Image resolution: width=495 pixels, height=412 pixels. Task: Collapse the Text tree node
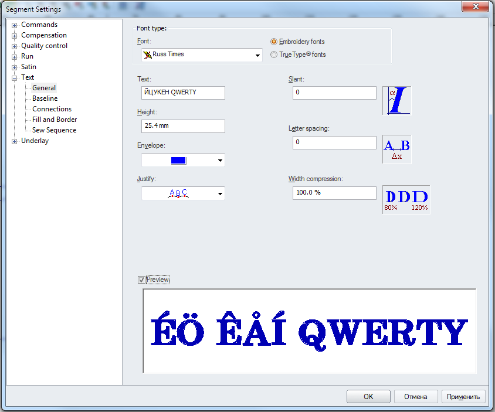15,78
